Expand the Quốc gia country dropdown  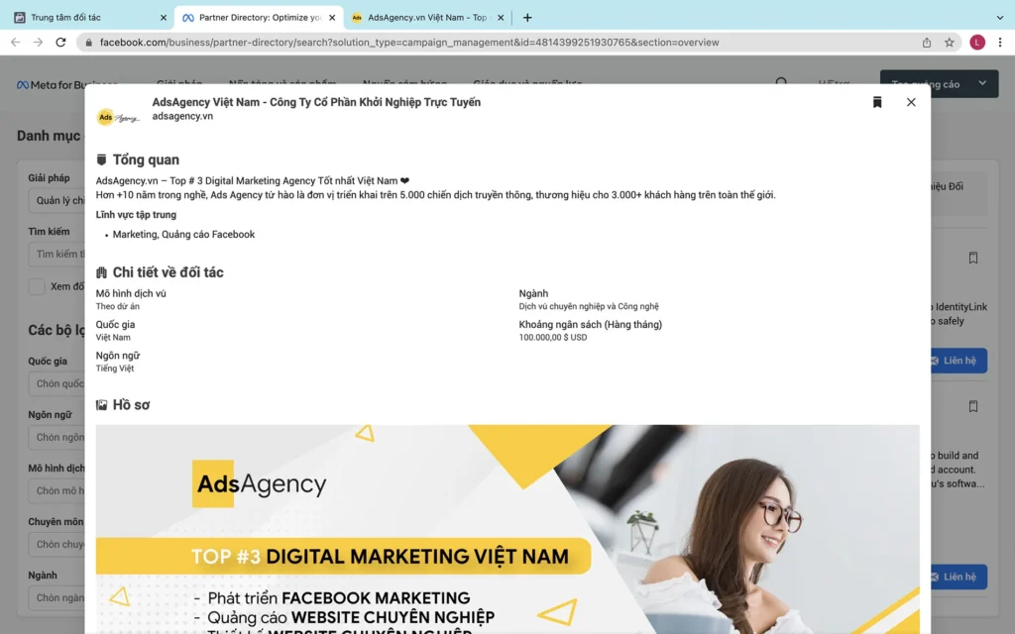tap(59, 383)
